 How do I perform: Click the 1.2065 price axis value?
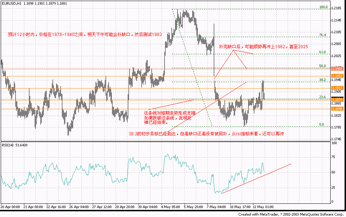point(337,44)
